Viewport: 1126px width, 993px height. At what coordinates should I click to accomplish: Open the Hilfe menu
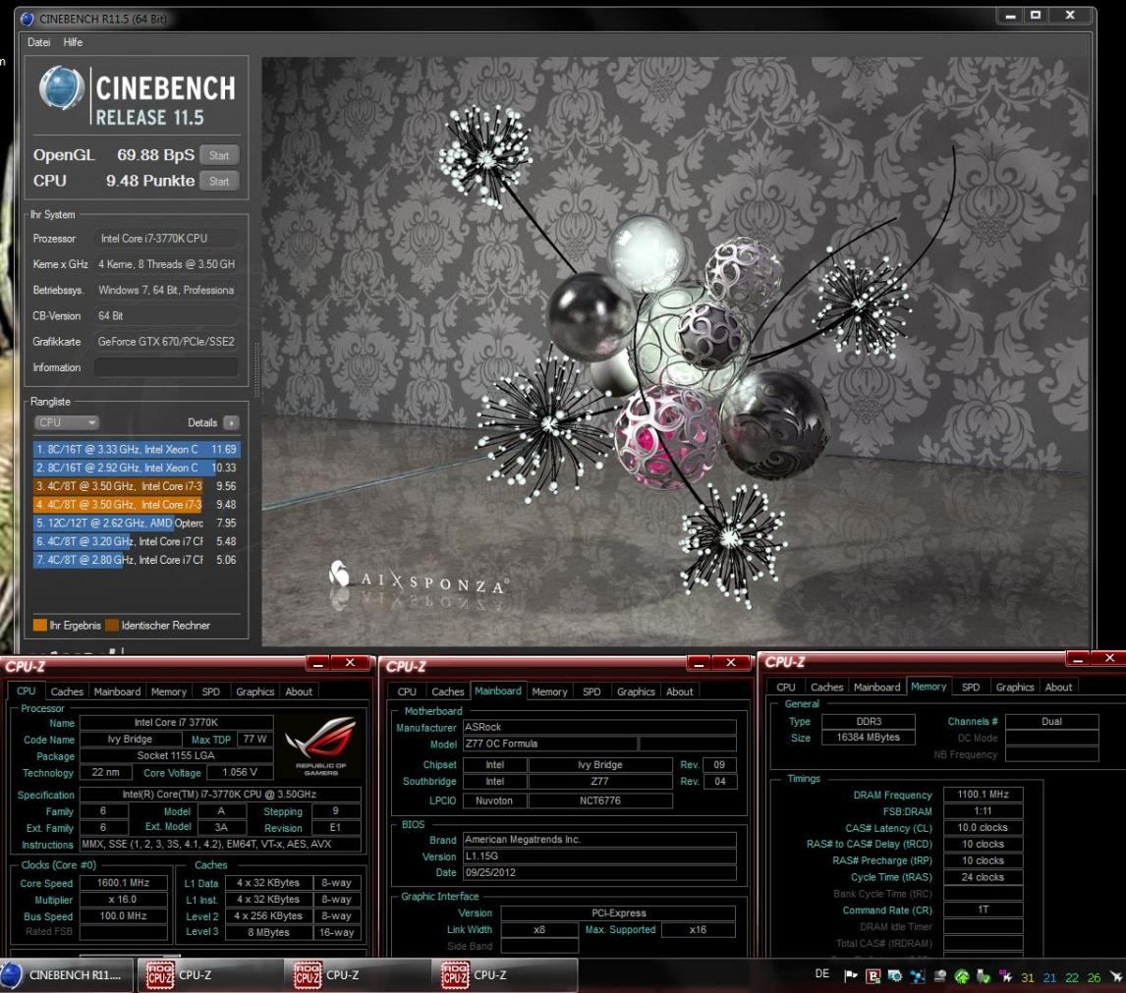pos(73,42)
